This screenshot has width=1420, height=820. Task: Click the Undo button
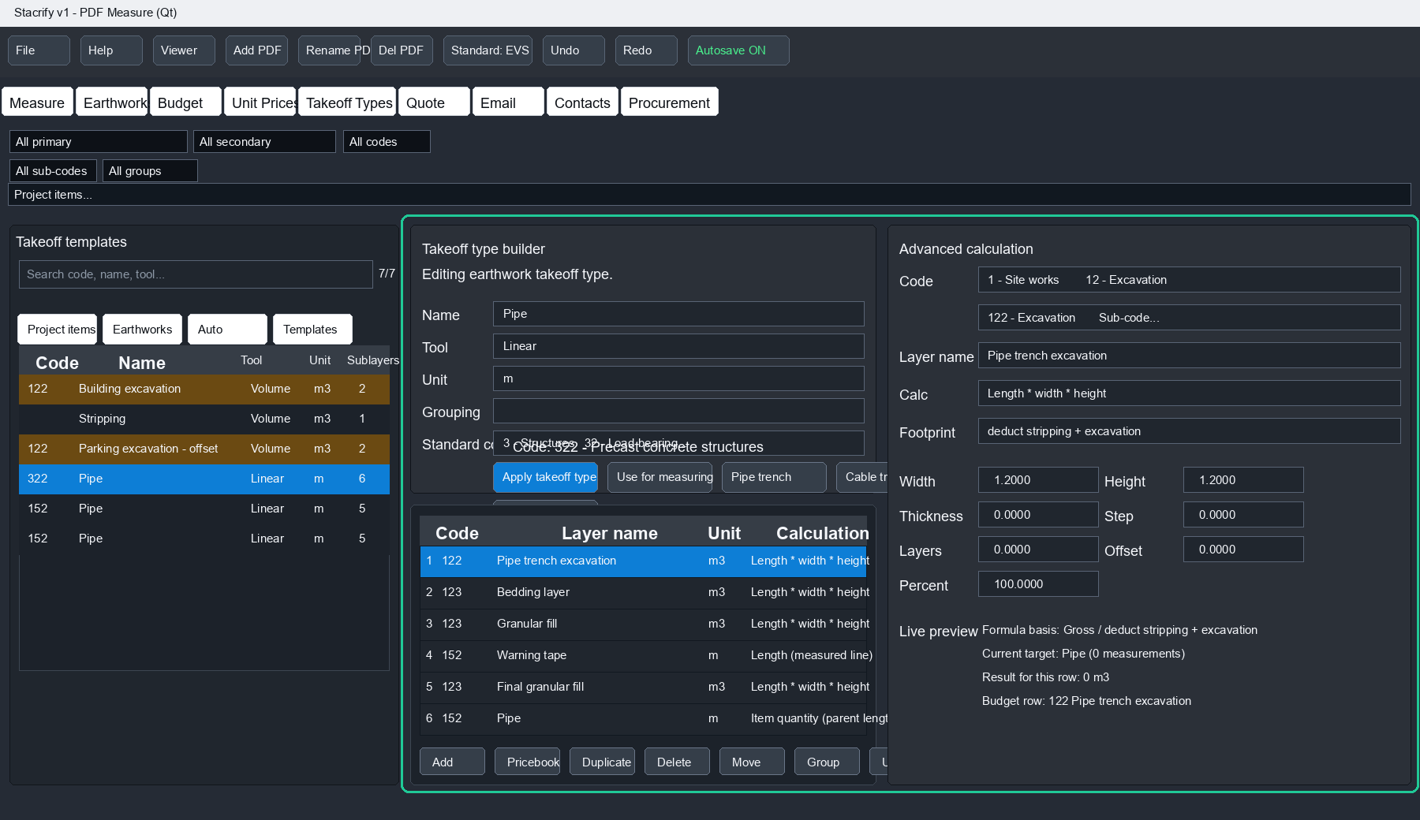[574, 50]
